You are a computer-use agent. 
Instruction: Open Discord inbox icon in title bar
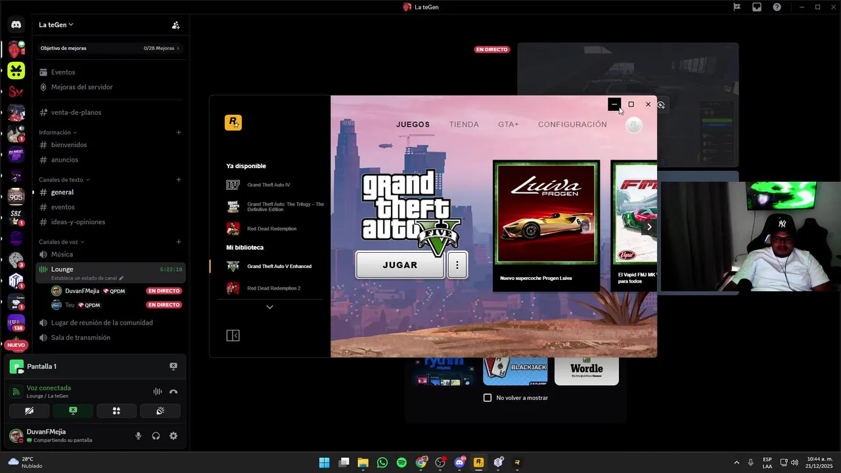click(x=757, y=7)
